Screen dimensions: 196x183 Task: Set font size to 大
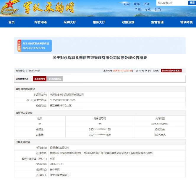(142, 71)
